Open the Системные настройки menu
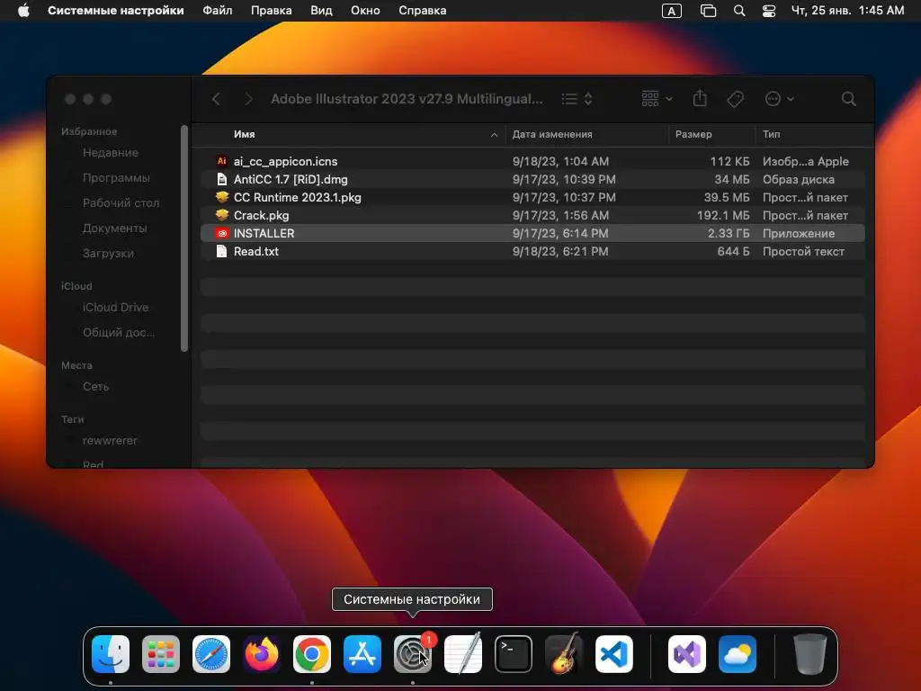 tap(116, 11)
